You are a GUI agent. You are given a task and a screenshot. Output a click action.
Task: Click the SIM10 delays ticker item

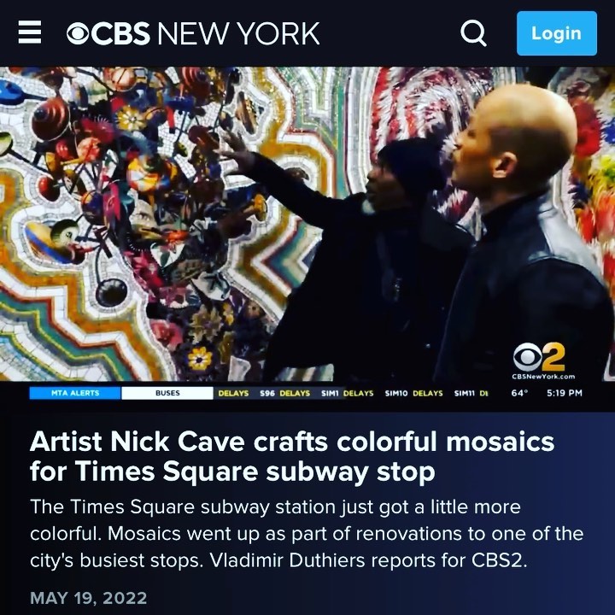pyautogui.click(x=413, y=393)
